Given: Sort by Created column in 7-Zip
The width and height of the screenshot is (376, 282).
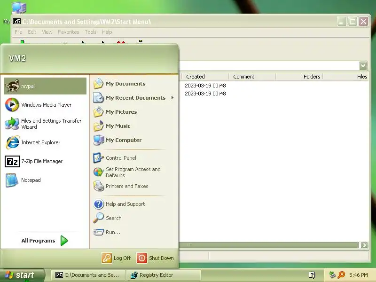Looking at the screenshot, I should click(x=205, y=77).
